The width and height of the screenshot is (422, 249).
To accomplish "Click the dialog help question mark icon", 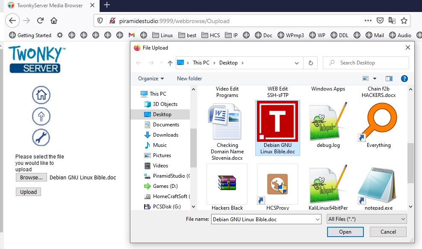I will tap(404, 79).
